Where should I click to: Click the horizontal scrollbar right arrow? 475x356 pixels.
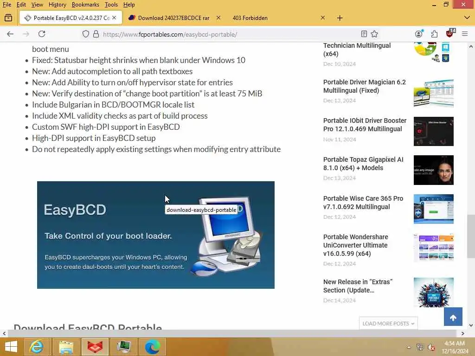(462, 334)
